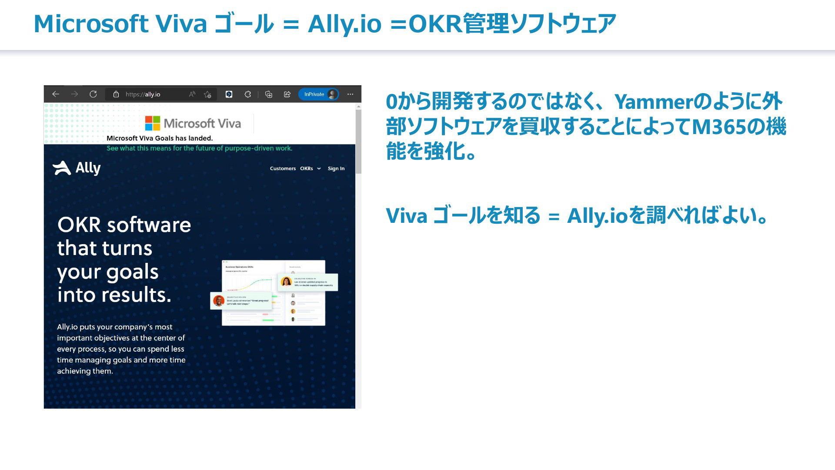The image size is (835, 470).
Task: Add page to favorites star icon
Action: pyautogui.click(x=207, y=94)
